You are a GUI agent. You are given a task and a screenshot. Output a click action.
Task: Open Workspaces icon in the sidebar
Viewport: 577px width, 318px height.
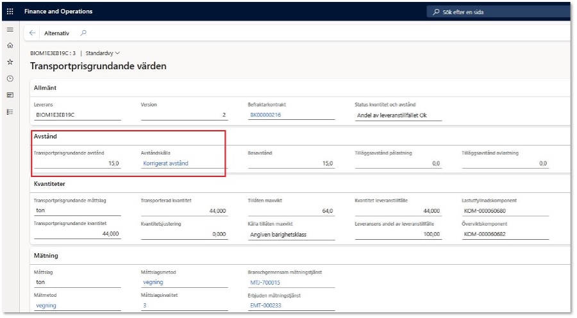point(10,95)
